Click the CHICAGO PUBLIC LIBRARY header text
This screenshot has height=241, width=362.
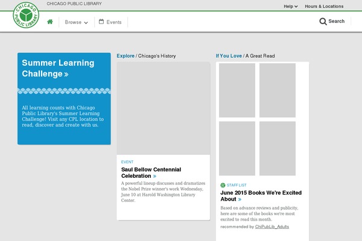pos(74,4)
